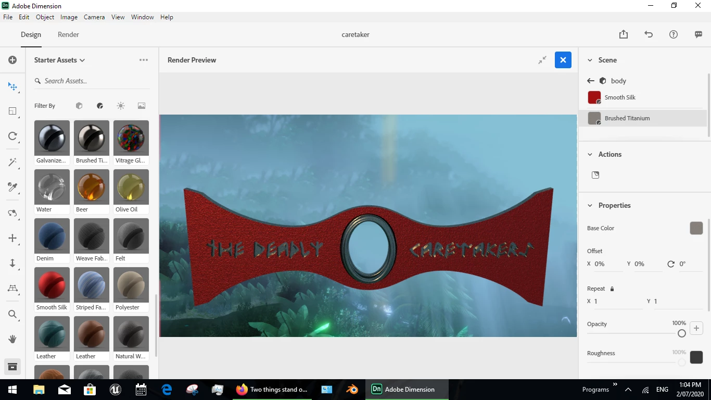Filter assets by lights
The height and width of the screenshot is (400, 711).
pyautogui.click(x=121, y=106)
